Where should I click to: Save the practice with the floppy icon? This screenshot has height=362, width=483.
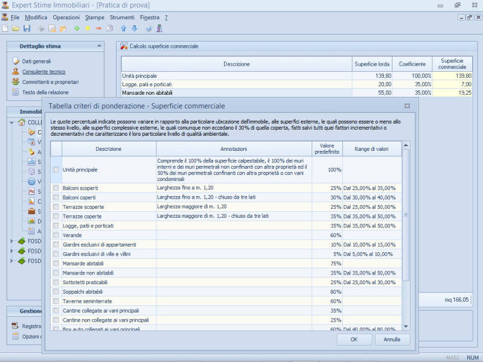pyautogui.click(x=27, y=28)
